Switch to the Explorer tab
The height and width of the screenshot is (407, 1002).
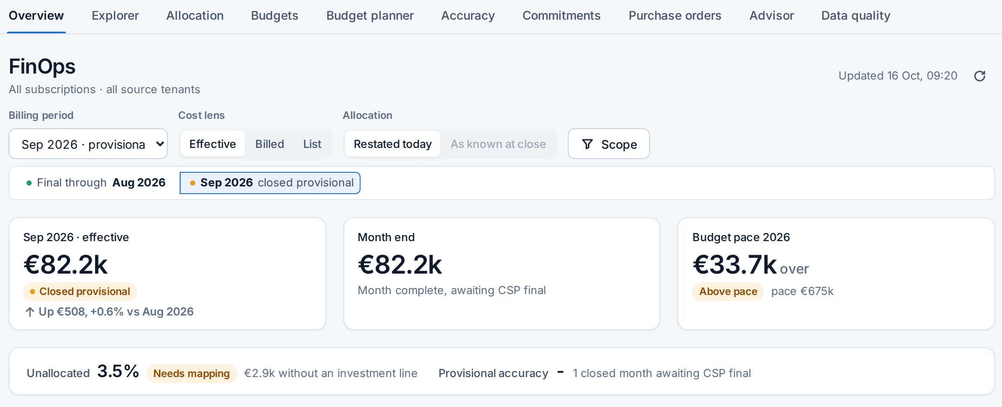coord(115,16)
